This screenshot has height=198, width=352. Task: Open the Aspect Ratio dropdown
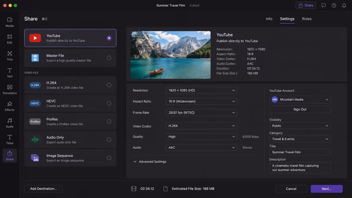(202, 101)
